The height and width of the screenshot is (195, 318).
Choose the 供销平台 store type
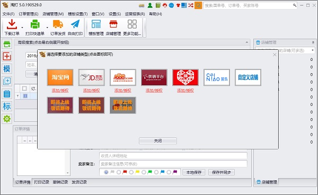coord(154,77)
